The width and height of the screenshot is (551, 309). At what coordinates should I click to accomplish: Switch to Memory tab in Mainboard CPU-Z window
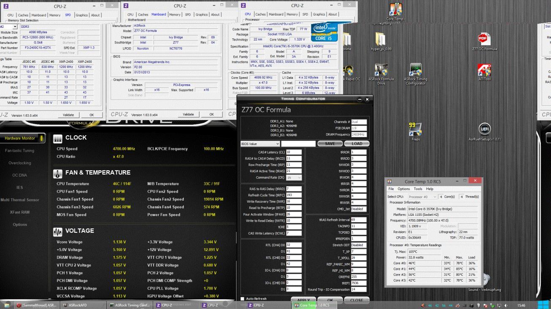coord(175,15)
